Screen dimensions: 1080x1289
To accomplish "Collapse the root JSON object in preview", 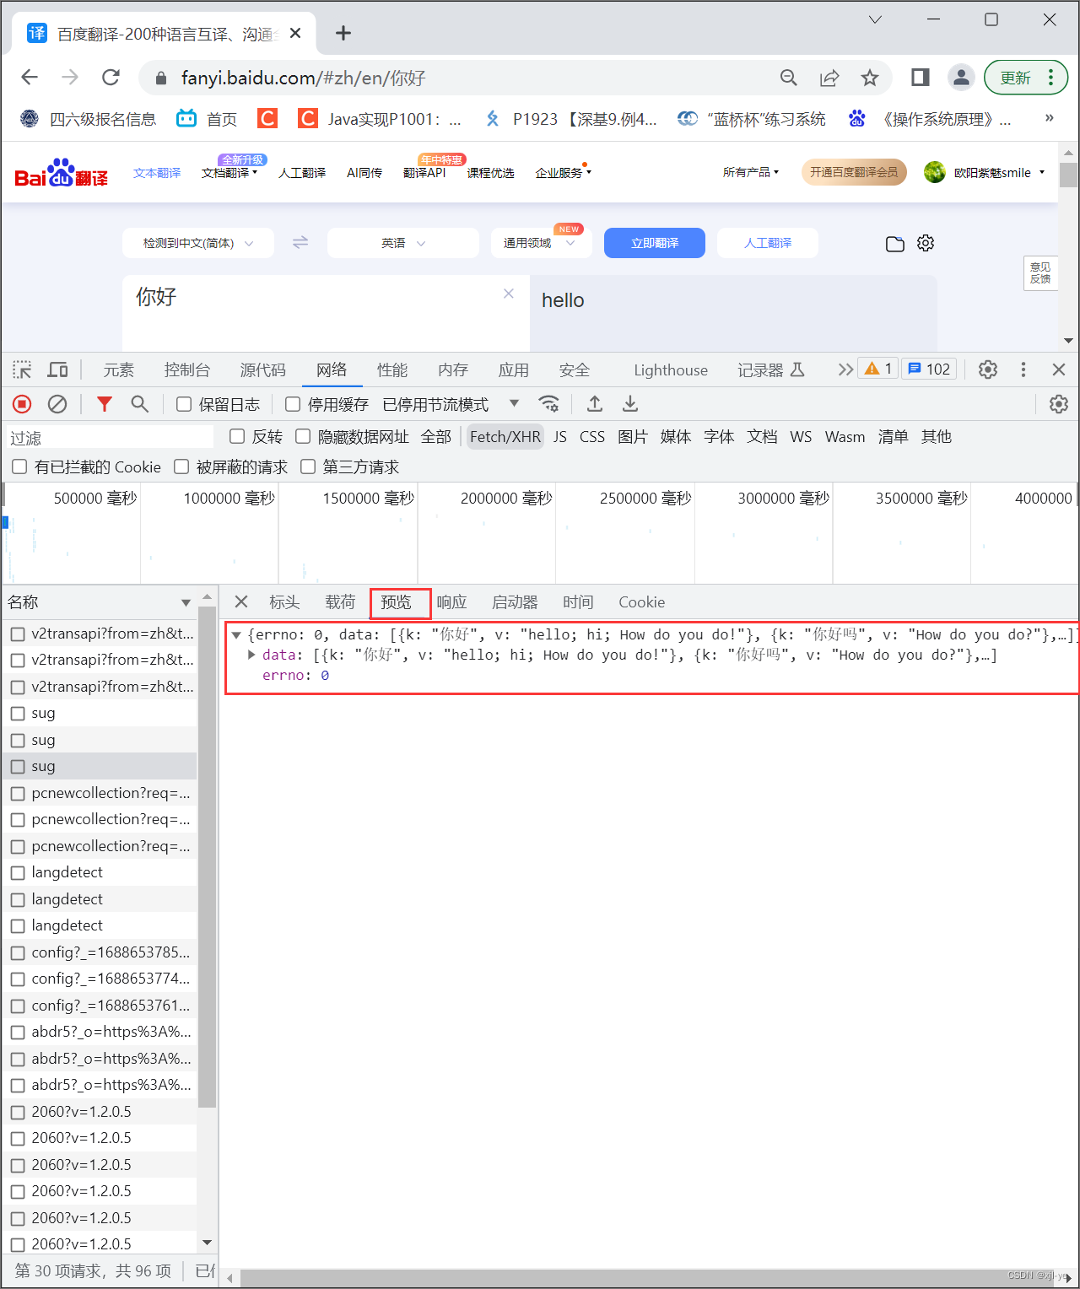I will [x=237, y=634].
